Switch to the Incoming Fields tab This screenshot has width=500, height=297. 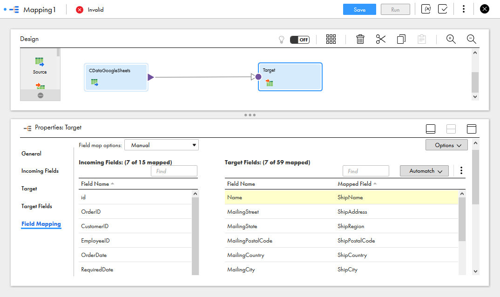click(x=40, y=171)
